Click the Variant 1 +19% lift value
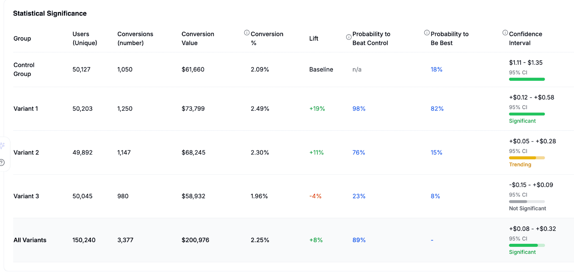This screenshot has width=574, height=276. tap(317, 109)
